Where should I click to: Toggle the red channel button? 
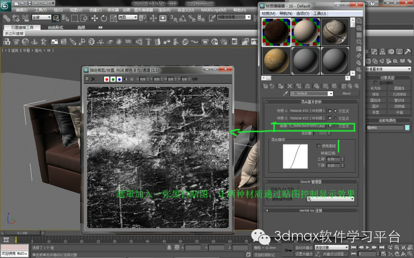[x=107, y=79]
